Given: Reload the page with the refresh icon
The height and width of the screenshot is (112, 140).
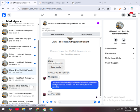Looking at the screenshot, I should coord(13,9).
